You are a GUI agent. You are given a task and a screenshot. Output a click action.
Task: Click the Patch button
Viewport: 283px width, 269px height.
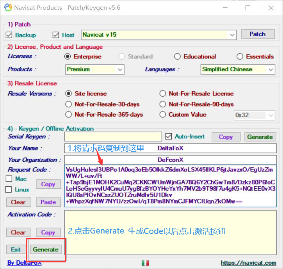(x=258, y=34)
